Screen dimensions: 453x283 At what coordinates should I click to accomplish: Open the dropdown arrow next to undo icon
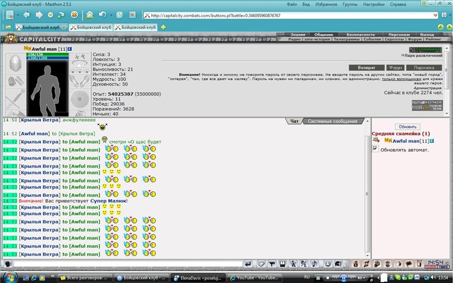click(x=110, y=15)
